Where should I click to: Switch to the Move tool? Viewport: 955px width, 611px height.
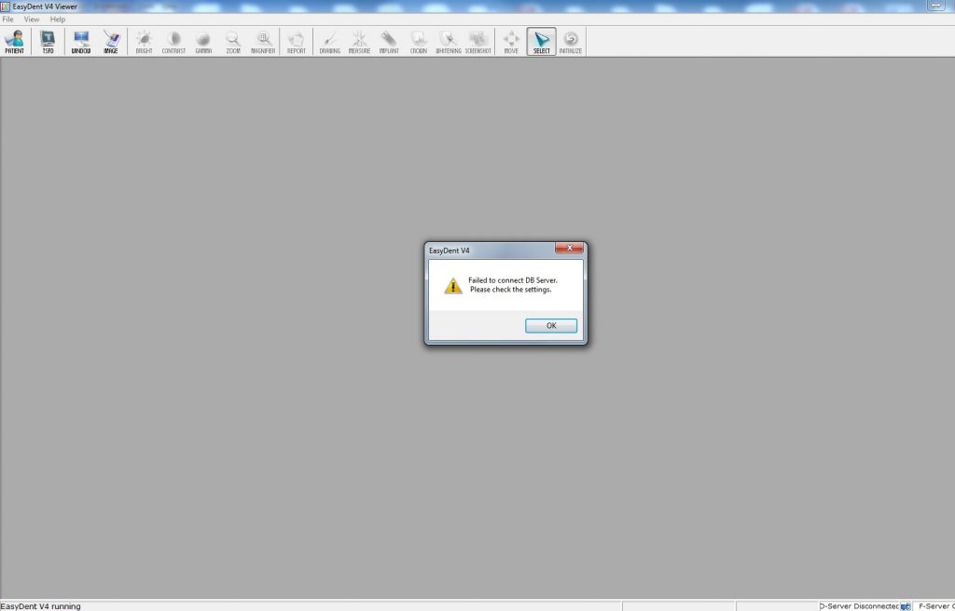(512, 42)
